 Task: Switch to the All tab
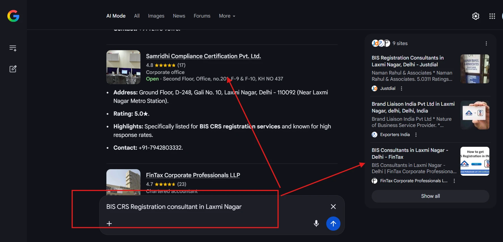coord(137,16)
